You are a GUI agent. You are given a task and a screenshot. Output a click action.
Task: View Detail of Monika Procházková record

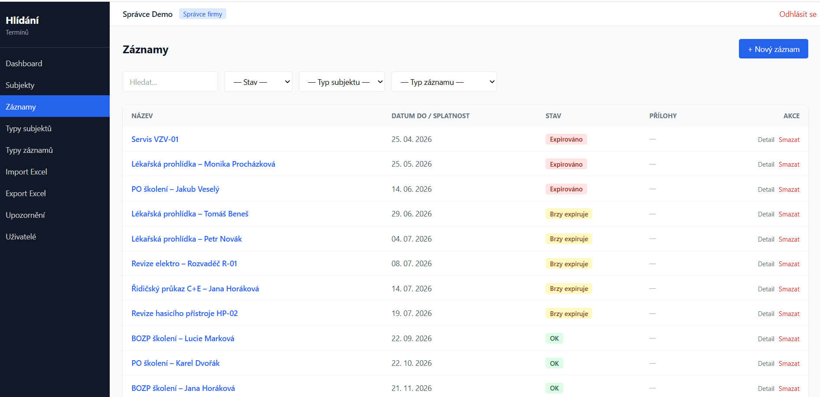[x=766, y=165]
